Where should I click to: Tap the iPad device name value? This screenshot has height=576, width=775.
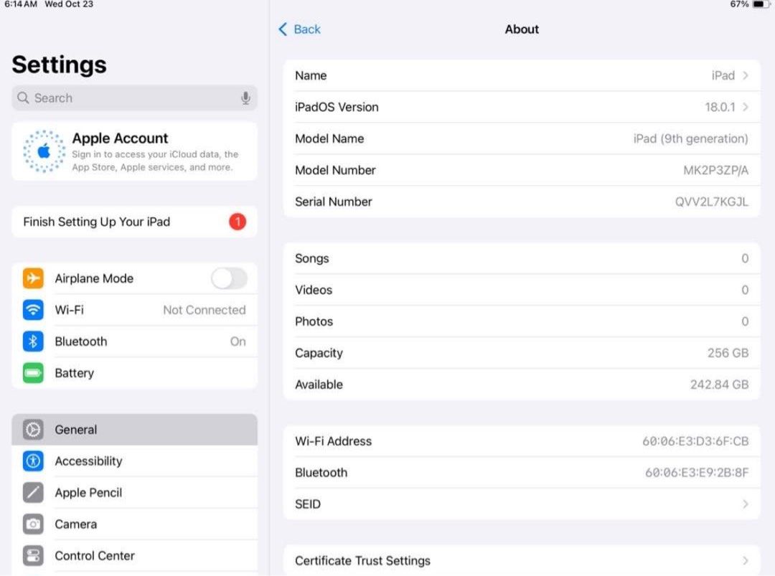tap(723, 75)
